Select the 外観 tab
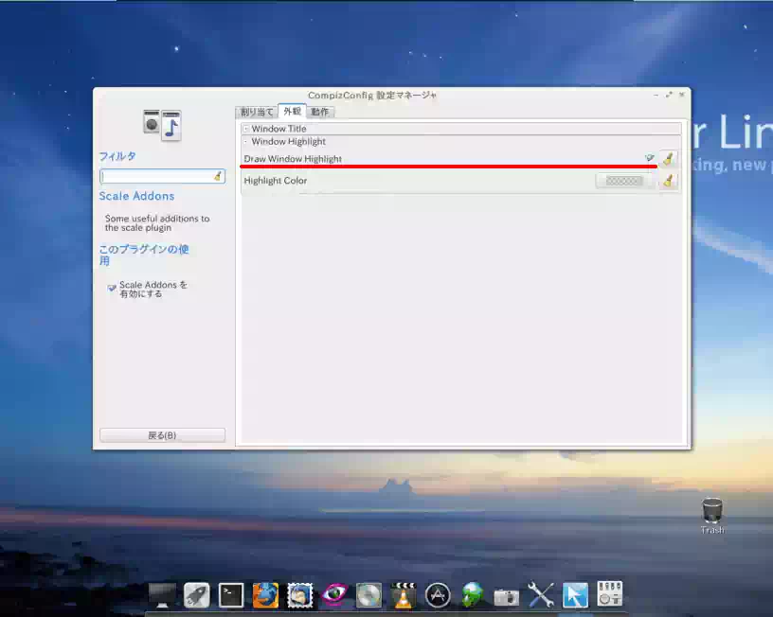The image size is (773, 617). [293, 112]
